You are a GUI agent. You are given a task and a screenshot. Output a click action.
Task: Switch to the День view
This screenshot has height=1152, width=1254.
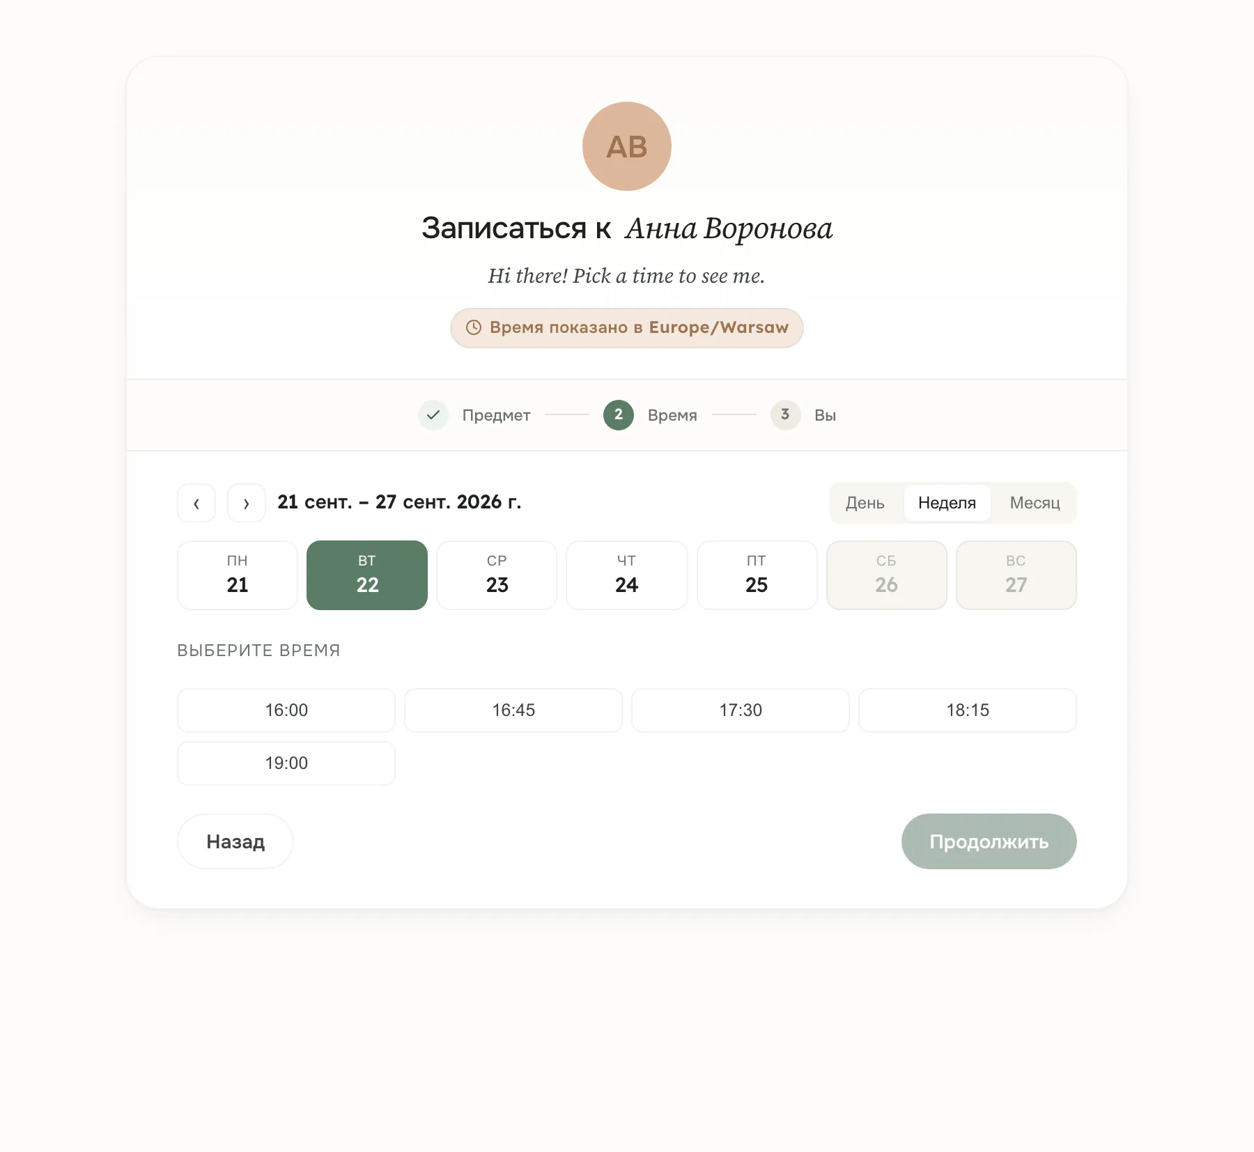coord(865,503)
